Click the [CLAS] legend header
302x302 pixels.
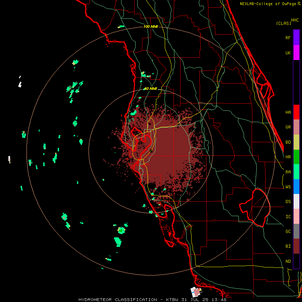tap(284, 23)
